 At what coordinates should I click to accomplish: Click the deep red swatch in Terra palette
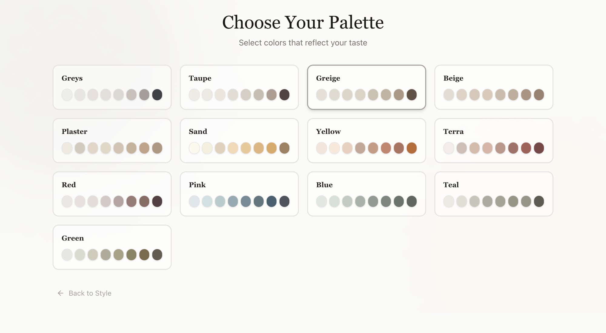(539, 148)
